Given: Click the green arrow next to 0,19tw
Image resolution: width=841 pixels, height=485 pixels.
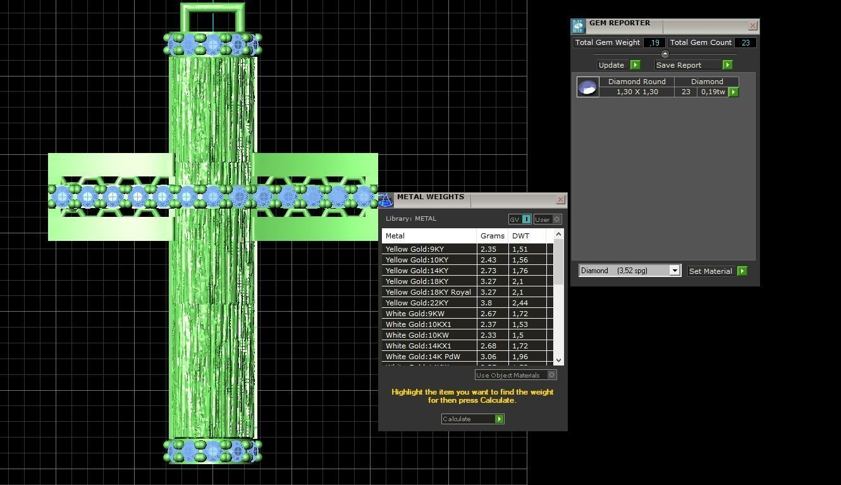Looking at the screenshot, I should click(734, 92).
